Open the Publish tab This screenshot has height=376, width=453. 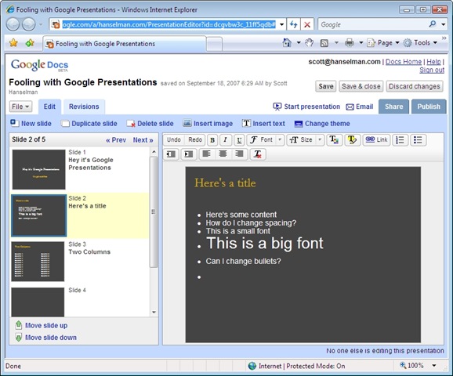coord(429,107)
